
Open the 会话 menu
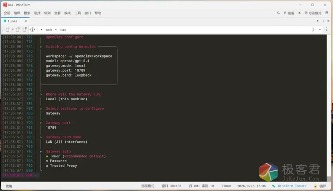tap(7, 13)
